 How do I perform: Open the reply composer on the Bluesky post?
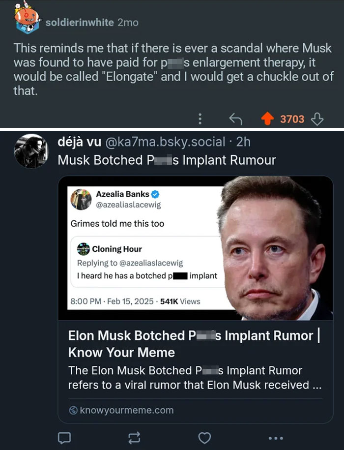[64, 438]
